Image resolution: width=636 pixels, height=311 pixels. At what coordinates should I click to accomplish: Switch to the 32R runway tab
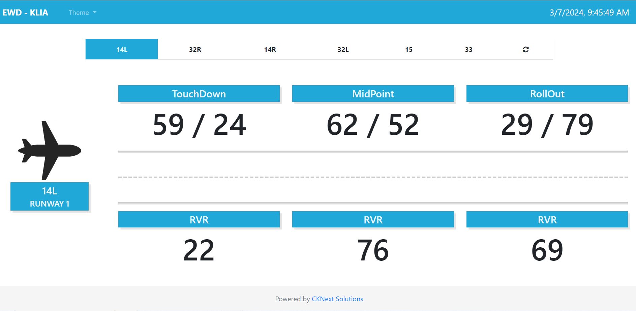(x=195, y=50)
